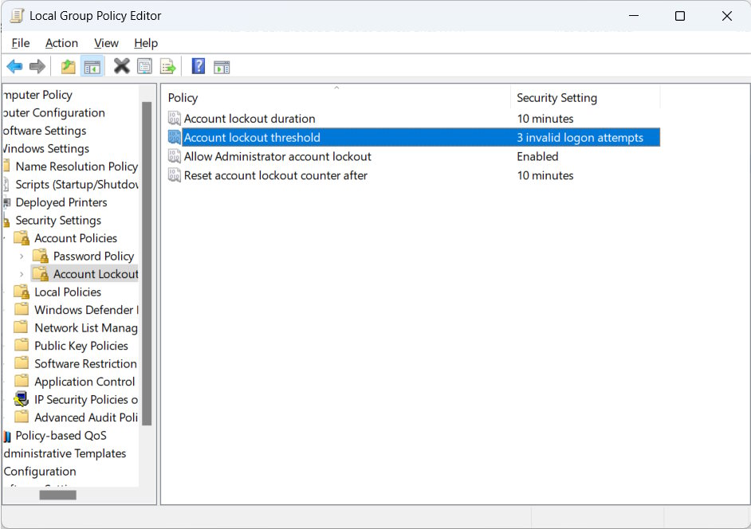Click the horizontal scrollbar below the tree
Image resolution: width=751 pixels, height=529 pixels.
(x=57, y=495)
